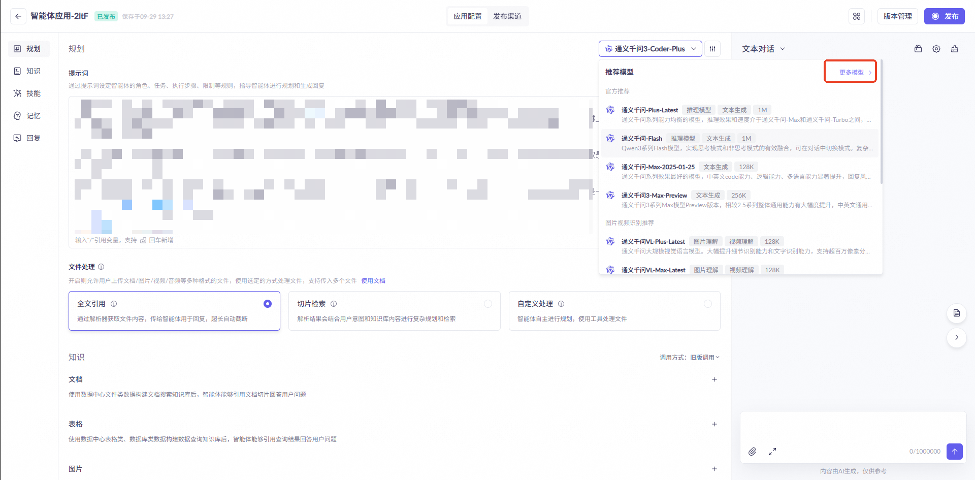Add a 表格 knowledge base
The height and width of the screenshot is (480, 975).
[x=714, y=424]
